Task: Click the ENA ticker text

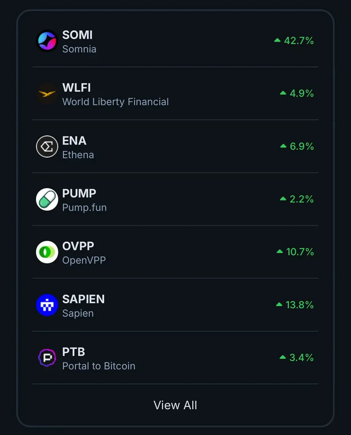Action: pyautogui.click(x=74, y=141)
